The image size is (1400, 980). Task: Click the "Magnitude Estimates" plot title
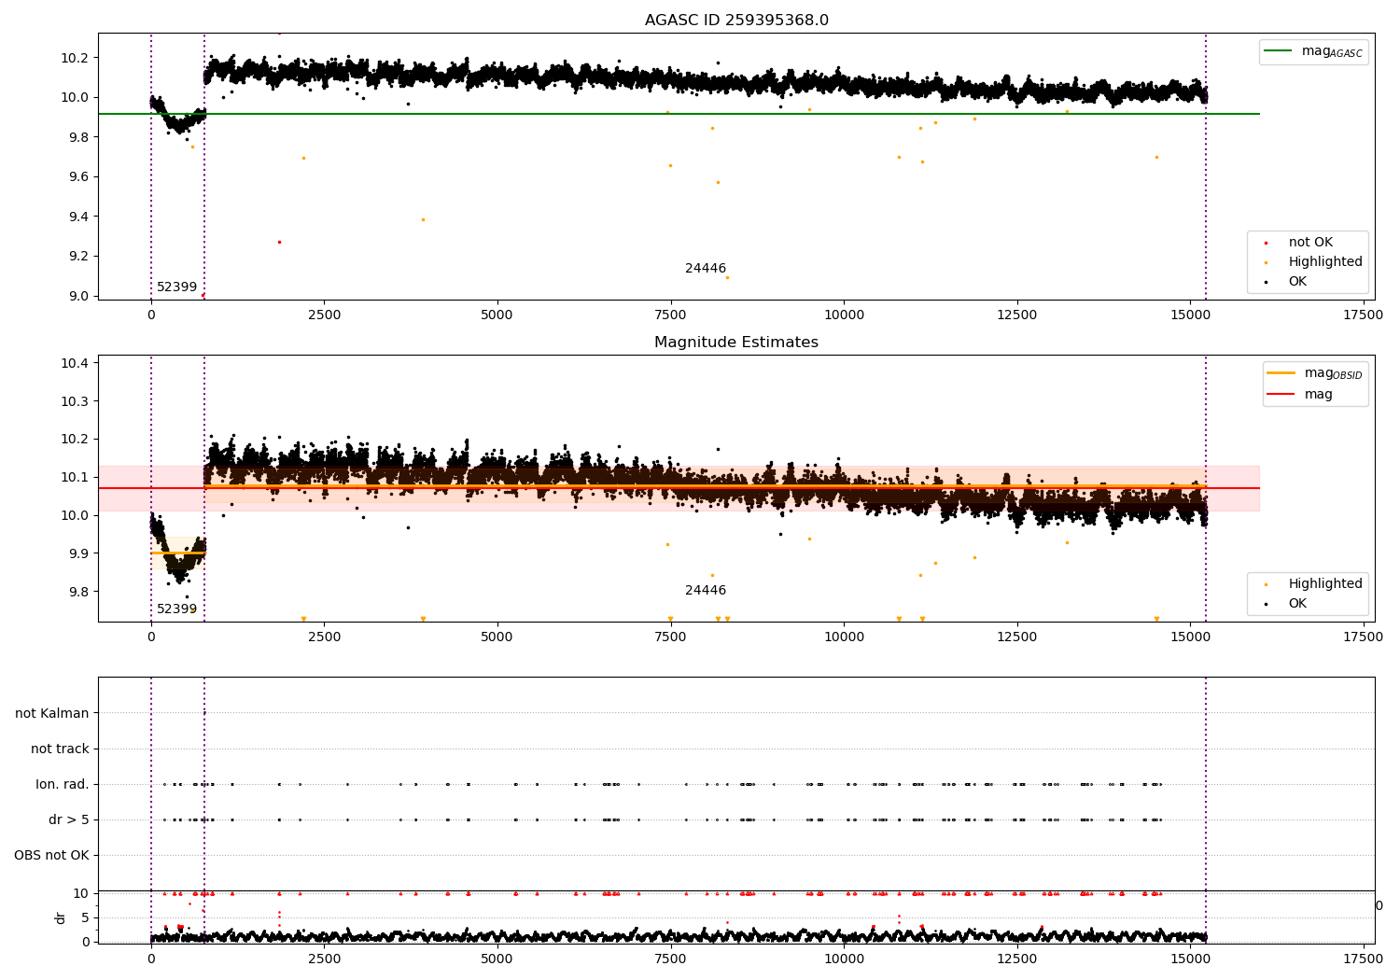tap(736, 343)
